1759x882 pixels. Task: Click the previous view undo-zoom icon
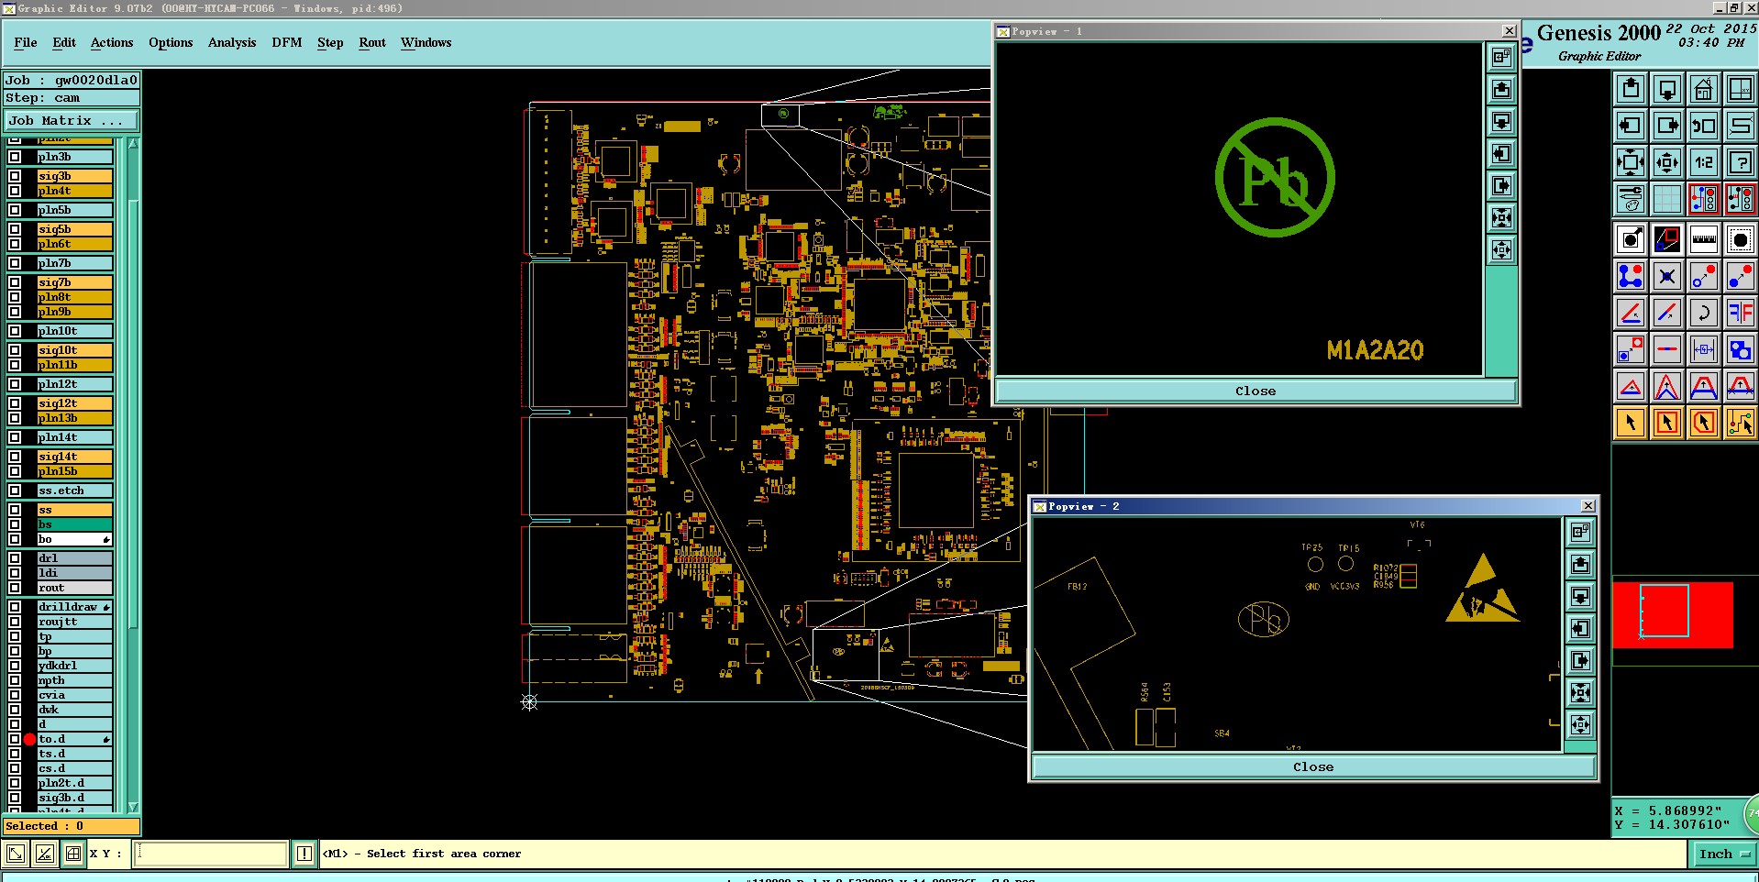click(x=1704, y=126)
